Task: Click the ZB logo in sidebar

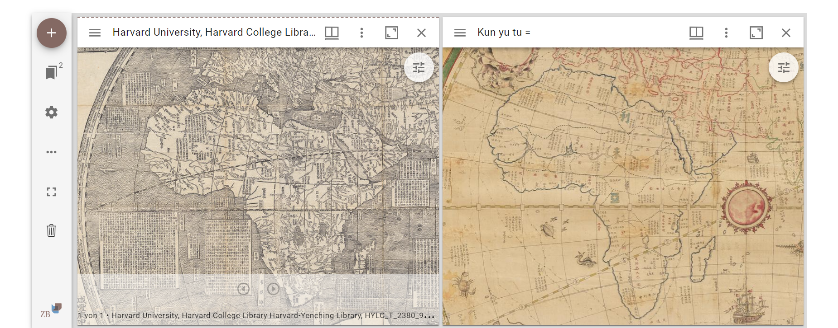Action: click(51, 311)
